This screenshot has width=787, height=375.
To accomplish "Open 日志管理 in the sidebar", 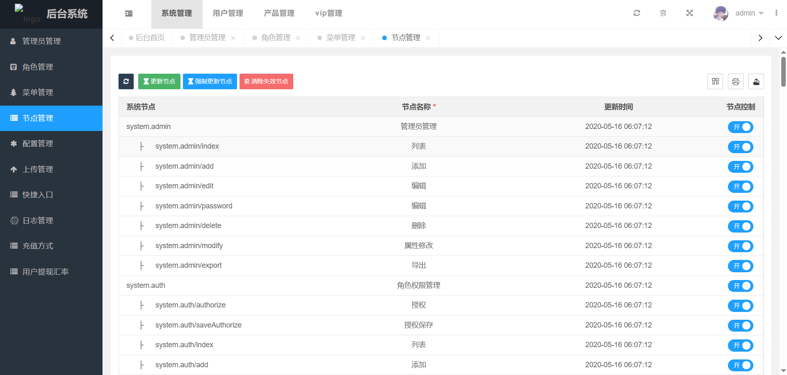I will pyautogui.click(x=38, y=221).
